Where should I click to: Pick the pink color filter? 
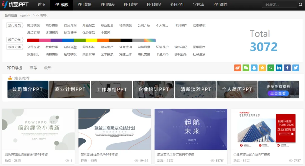click(x=45, y=40)
